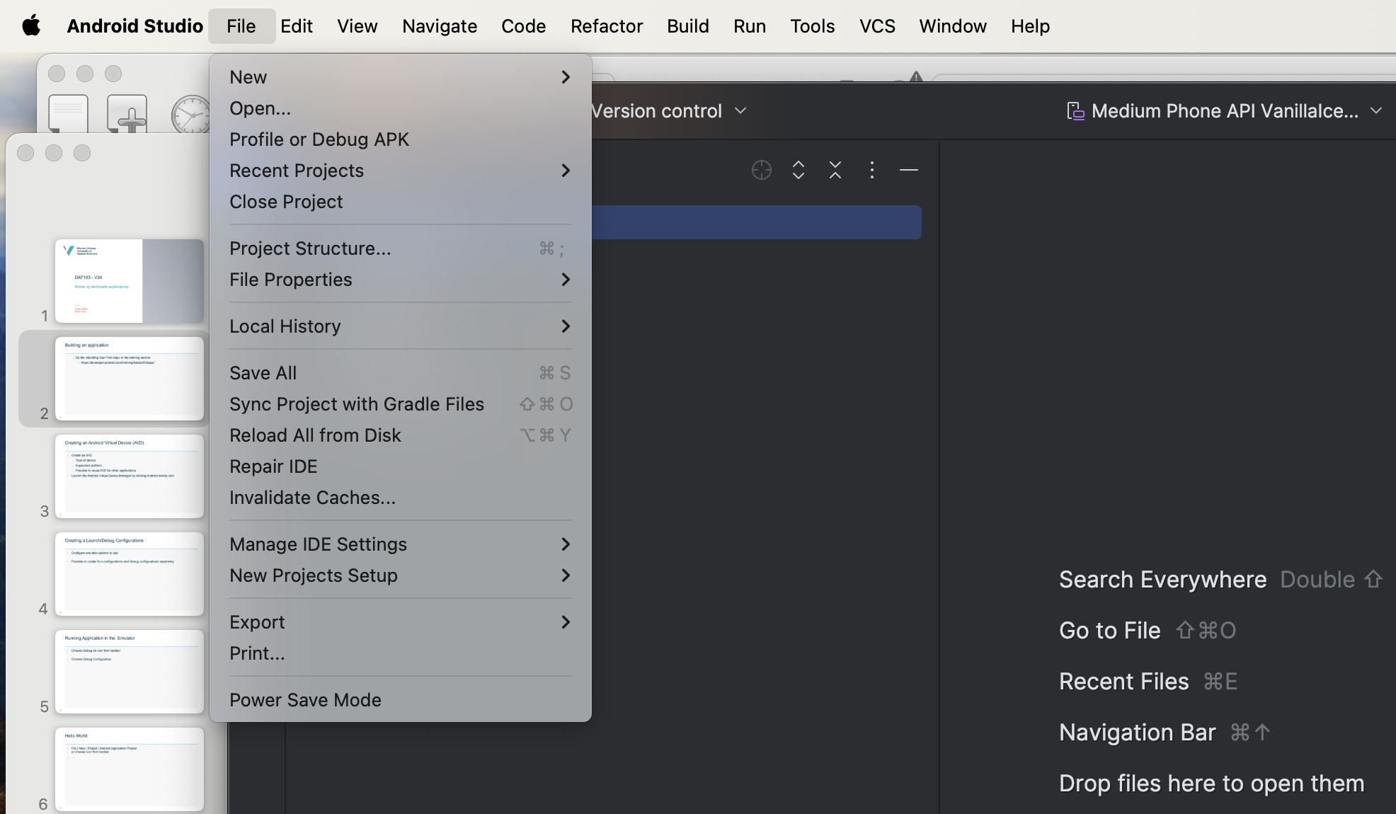
Task: Open the Tools menu
Action: click(813, 26)
